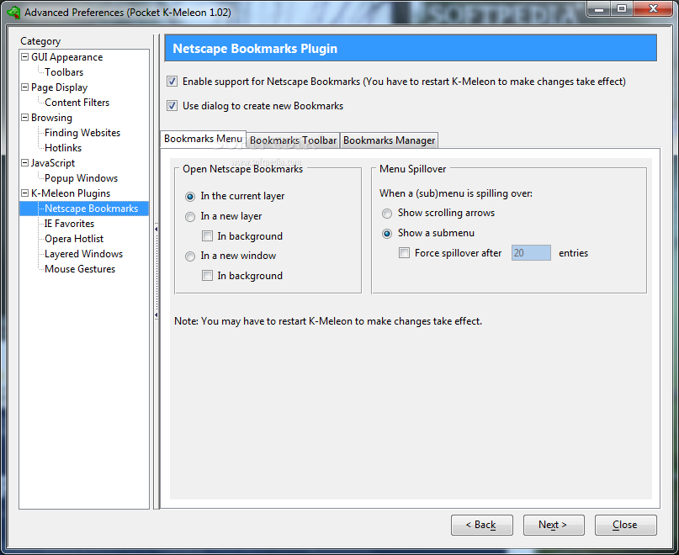Screen dimensions: 679x555
Task: Collapse the K-Meleon Plugins tree node
Action: click(x=25, y=193)
